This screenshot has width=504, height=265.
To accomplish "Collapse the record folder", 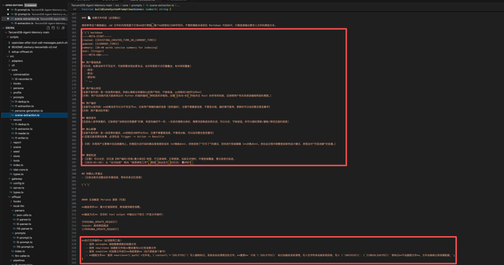I will (x=11, y=120).
